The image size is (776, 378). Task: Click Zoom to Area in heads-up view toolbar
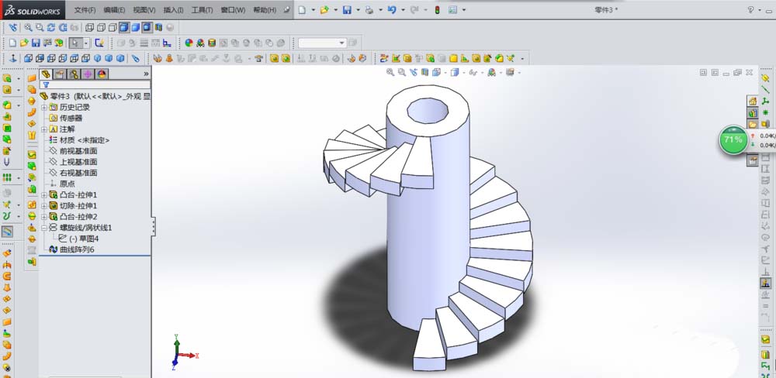tap(402, 72)
